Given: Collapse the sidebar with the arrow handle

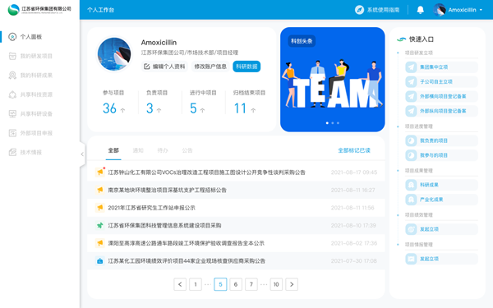Looking at the screenshot, I should coord(82,154).
